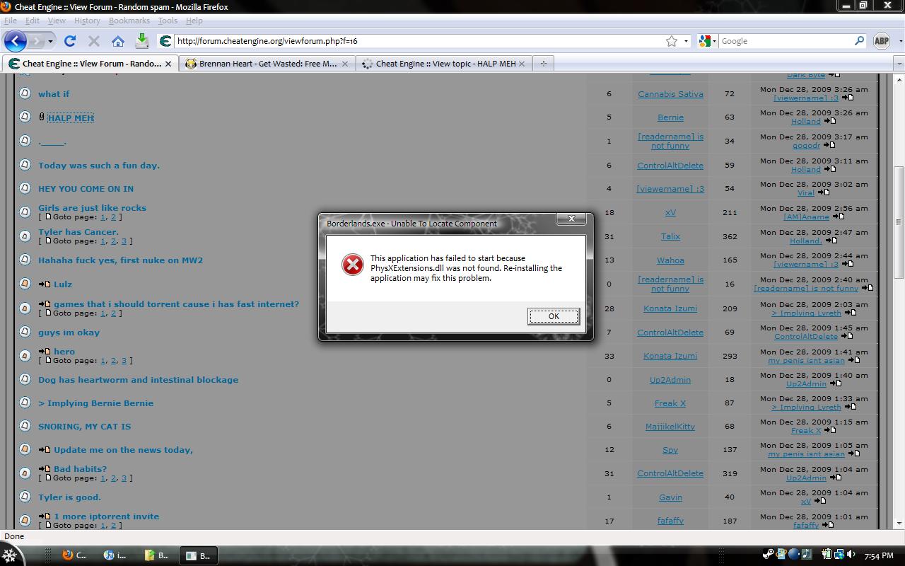
Task: Open the Start menu orb
Action: click(9, 555)
